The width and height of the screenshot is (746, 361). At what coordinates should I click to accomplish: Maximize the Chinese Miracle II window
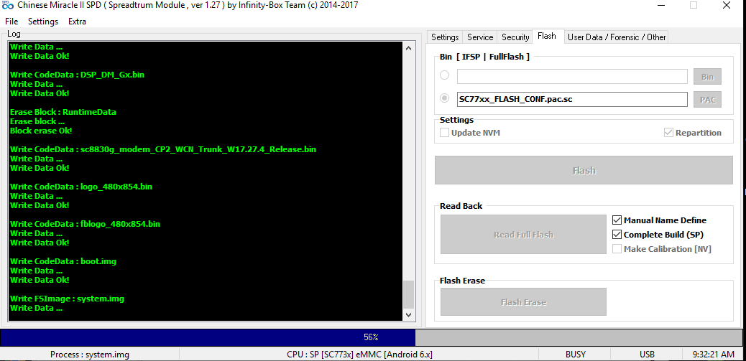694,5
